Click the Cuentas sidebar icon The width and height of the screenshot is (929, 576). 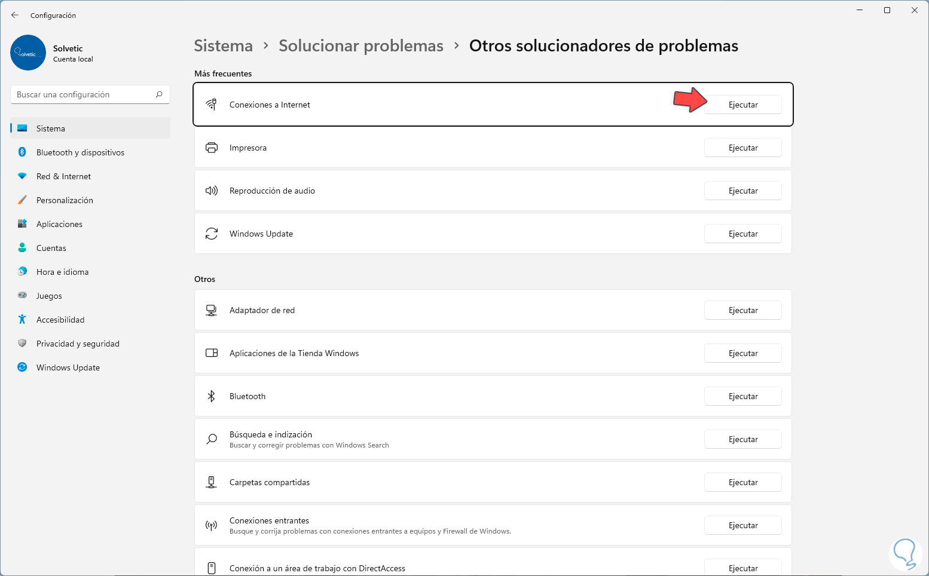tap(22, 248)
